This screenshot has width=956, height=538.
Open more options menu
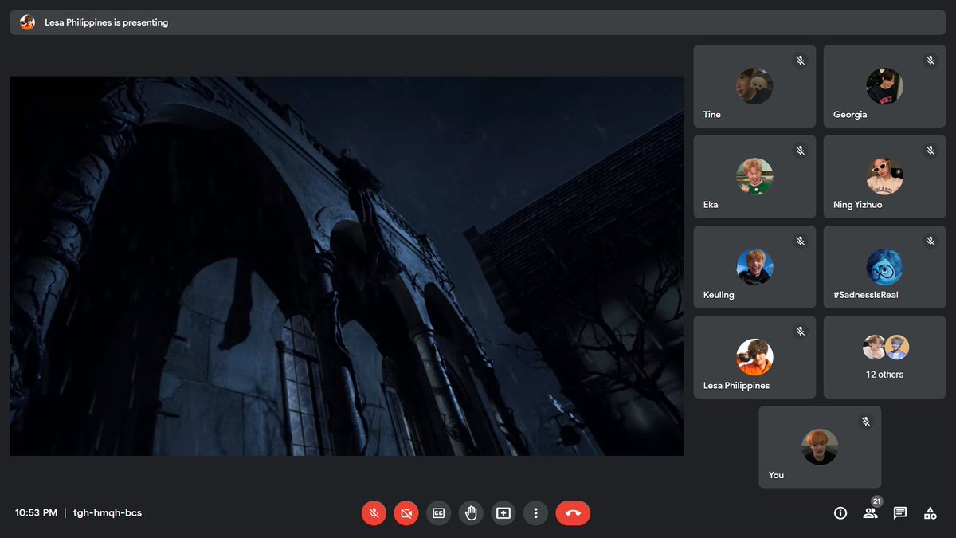coord(535,513)
